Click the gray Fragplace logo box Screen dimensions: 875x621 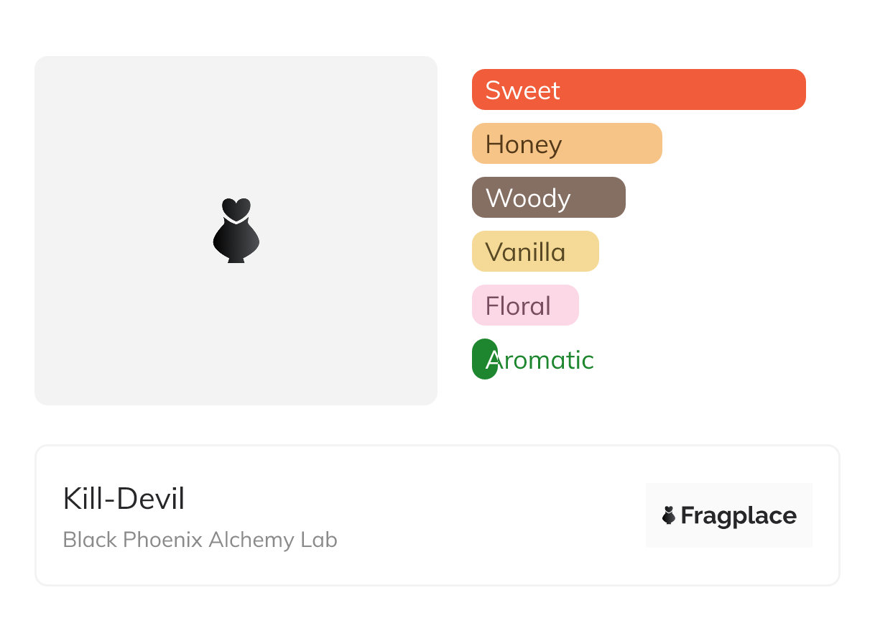point(729,494)
